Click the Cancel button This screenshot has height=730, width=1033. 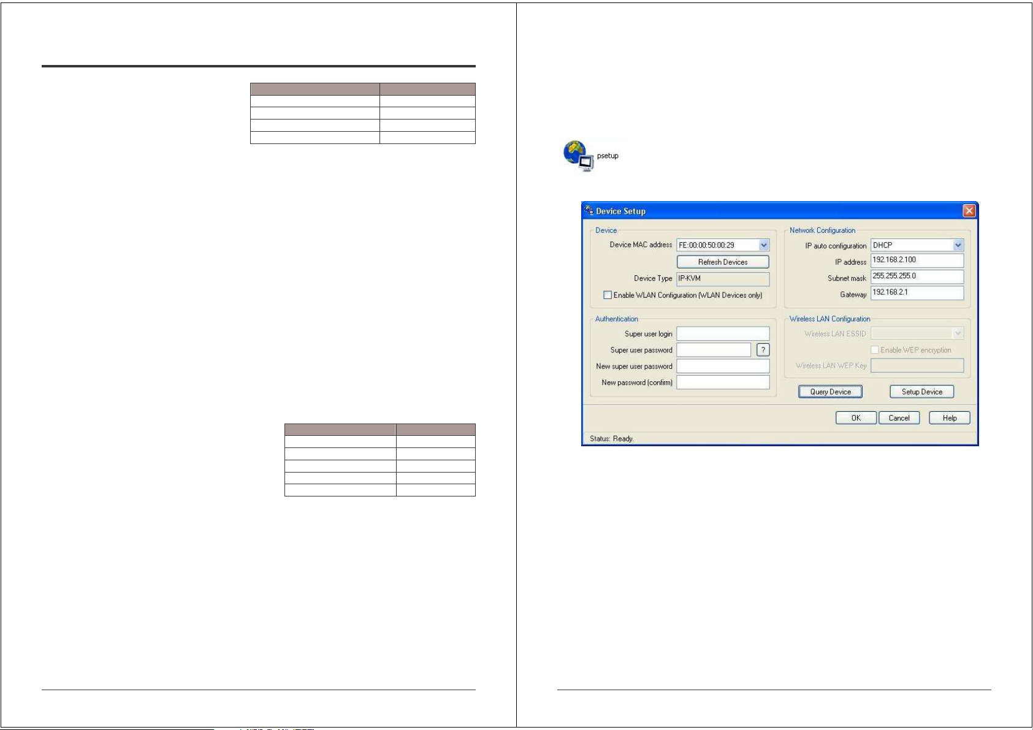tap(899, 418)
